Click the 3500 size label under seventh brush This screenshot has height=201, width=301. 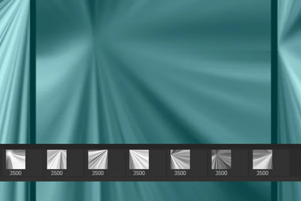(262, 173)
